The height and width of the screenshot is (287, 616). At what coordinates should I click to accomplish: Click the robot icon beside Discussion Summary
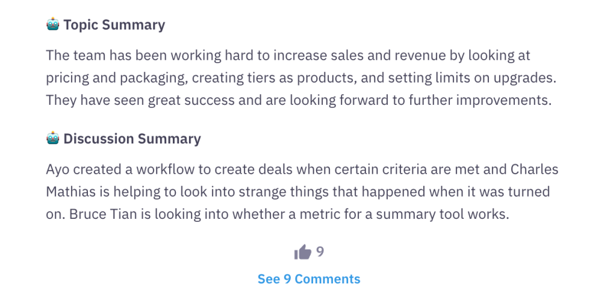pos(52,139)
